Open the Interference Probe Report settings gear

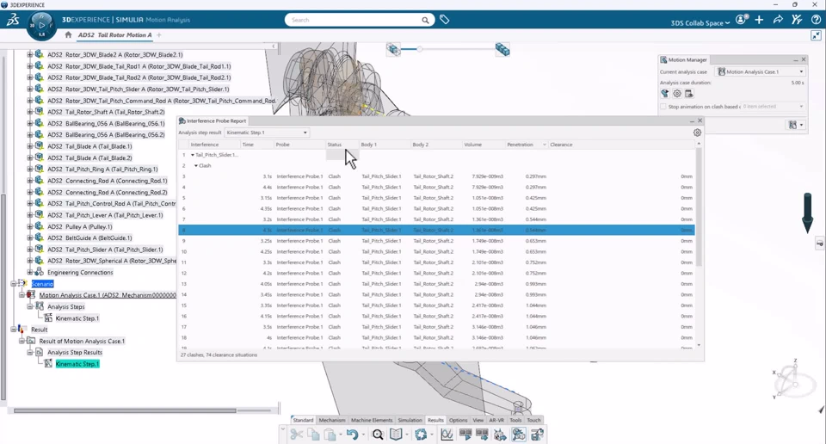click(x=697, y=133)
